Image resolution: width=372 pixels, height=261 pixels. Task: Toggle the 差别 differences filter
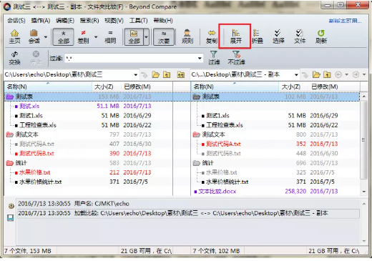83,36
